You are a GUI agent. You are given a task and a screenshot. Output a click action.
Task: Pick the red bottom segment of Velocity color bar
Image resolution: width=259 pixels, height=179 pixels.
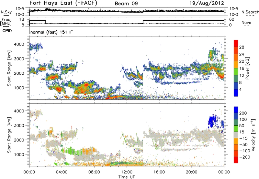coord(236,160)
